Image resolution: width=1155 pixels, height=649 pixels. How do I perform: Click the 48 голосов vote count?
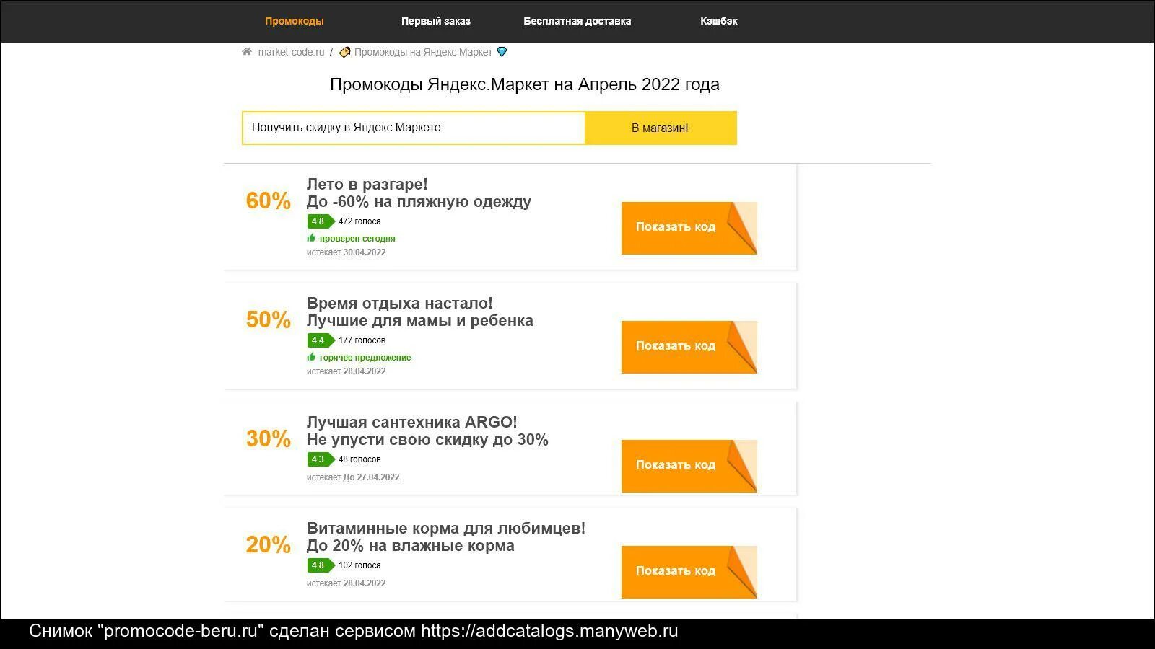tap(359, 459)
